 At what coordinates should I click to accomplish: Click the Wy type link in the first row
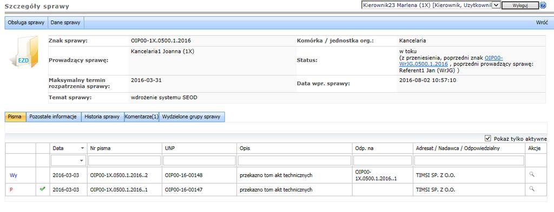pyautogui.click(x=14, y=175)
